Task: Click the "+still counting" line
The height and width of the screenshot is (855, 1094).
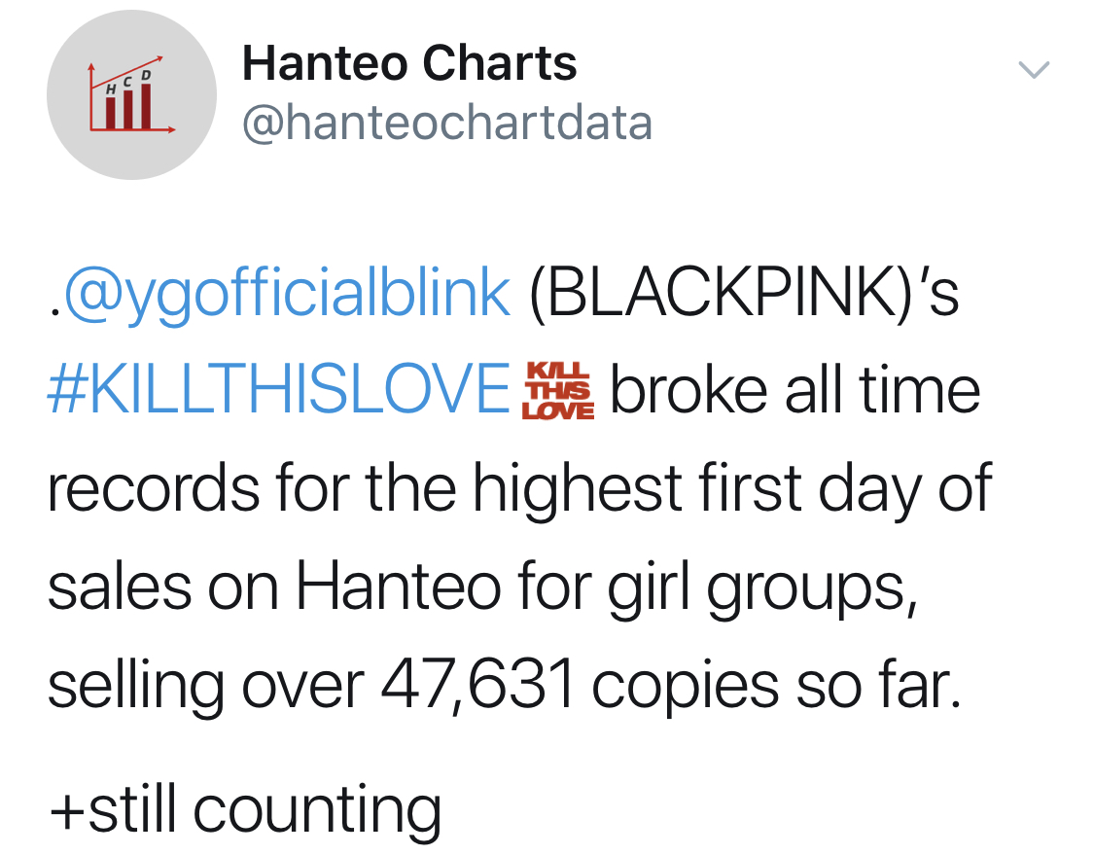Action: [x=245, y=809]
